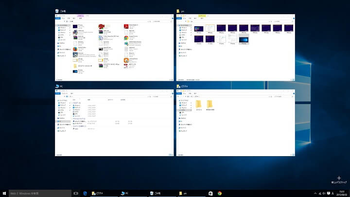Viewport: 350px width, 197px height.
Task: Open the Action Center notifications icon
Action: click(328, 194)
